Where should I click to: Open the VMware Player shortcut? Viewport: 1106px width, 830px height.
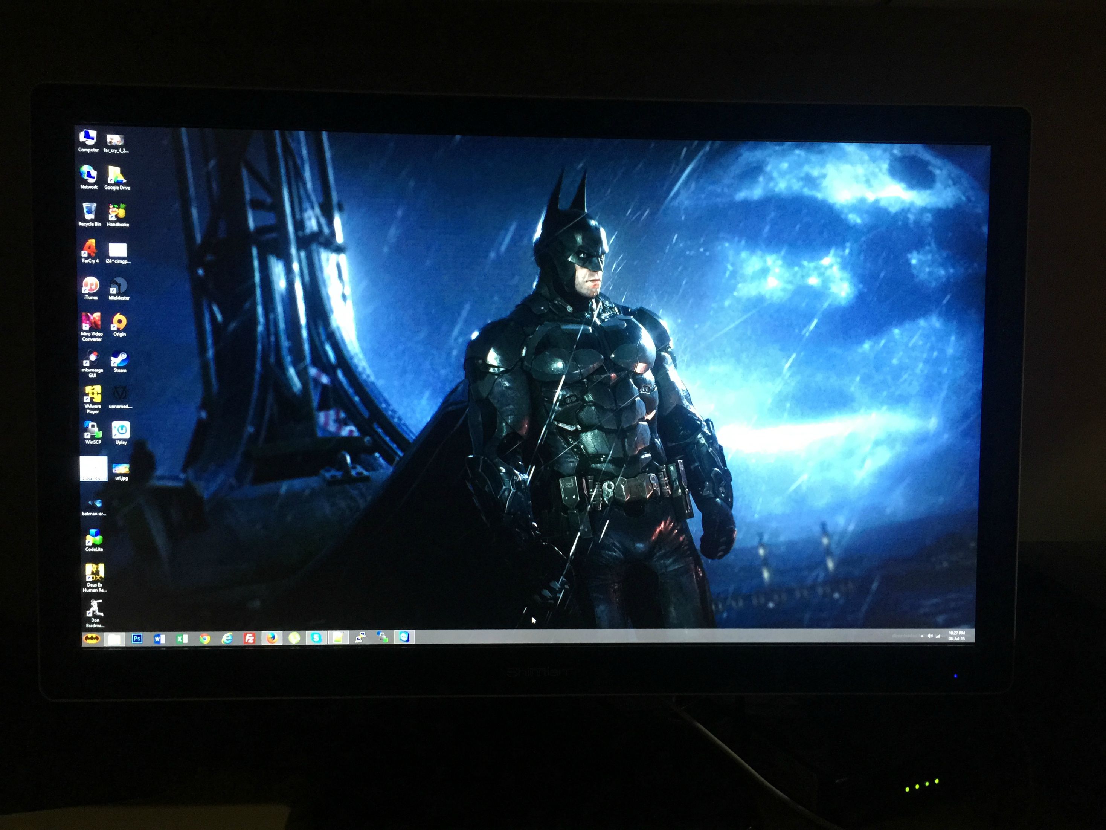coord(93,399)
